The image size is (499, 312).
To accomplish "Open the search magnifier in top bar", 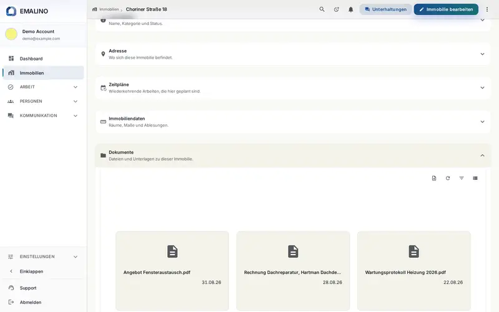I will tap(322, 9).
